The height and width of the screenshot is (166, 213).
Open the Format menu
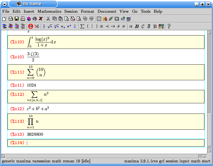[x=87, y=11]
